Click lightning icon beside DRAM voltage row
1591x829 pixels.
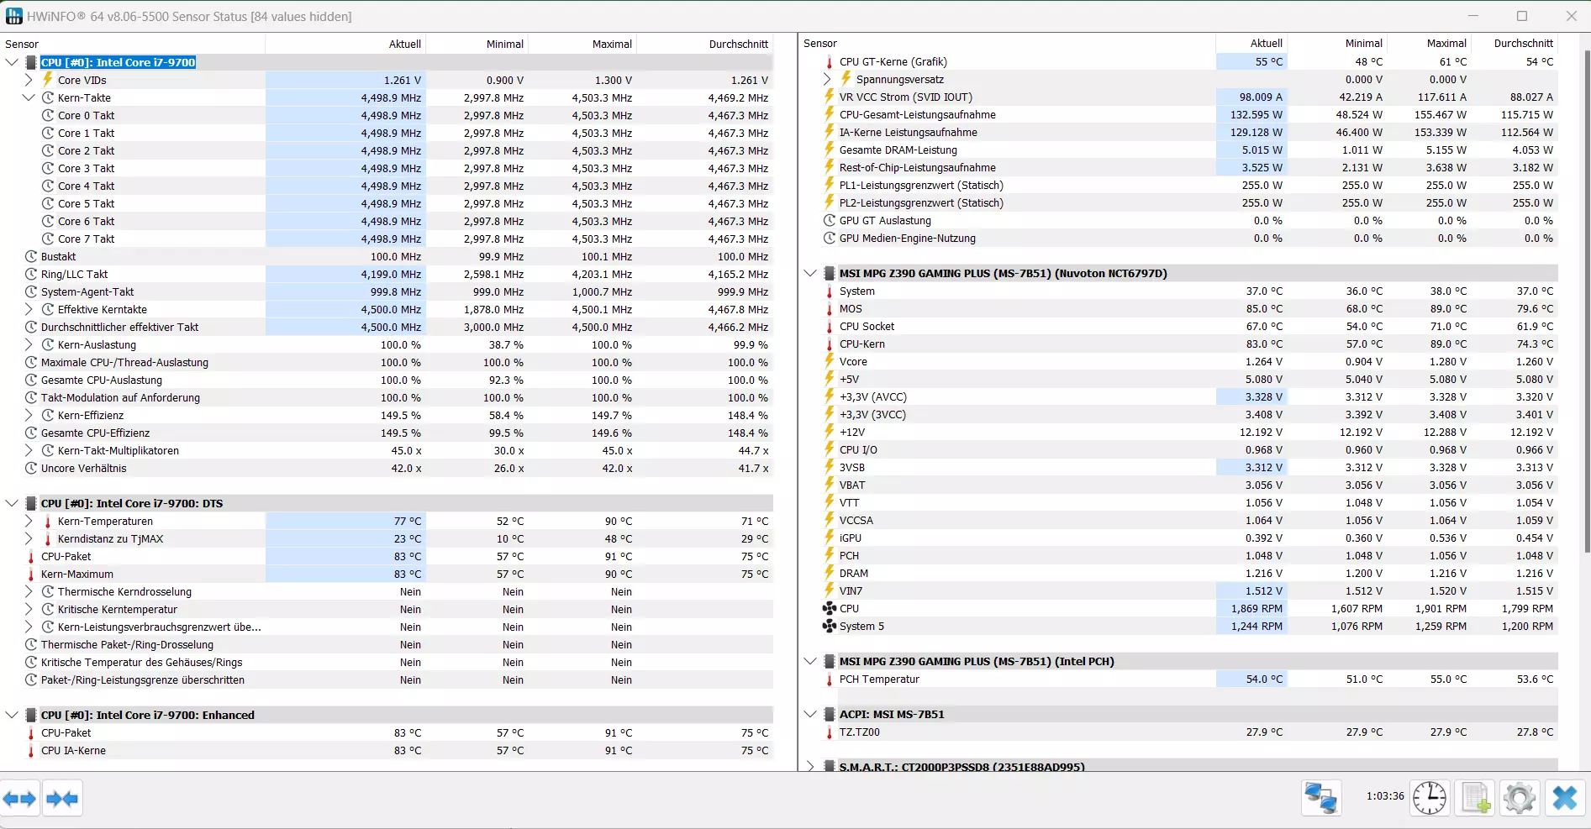point(830,573)
